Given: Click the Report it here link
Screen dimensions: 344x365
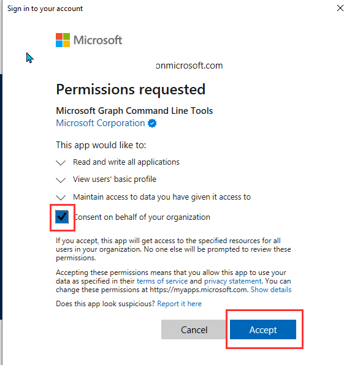Looking at the screenshot, I should (x=179, y=304).
